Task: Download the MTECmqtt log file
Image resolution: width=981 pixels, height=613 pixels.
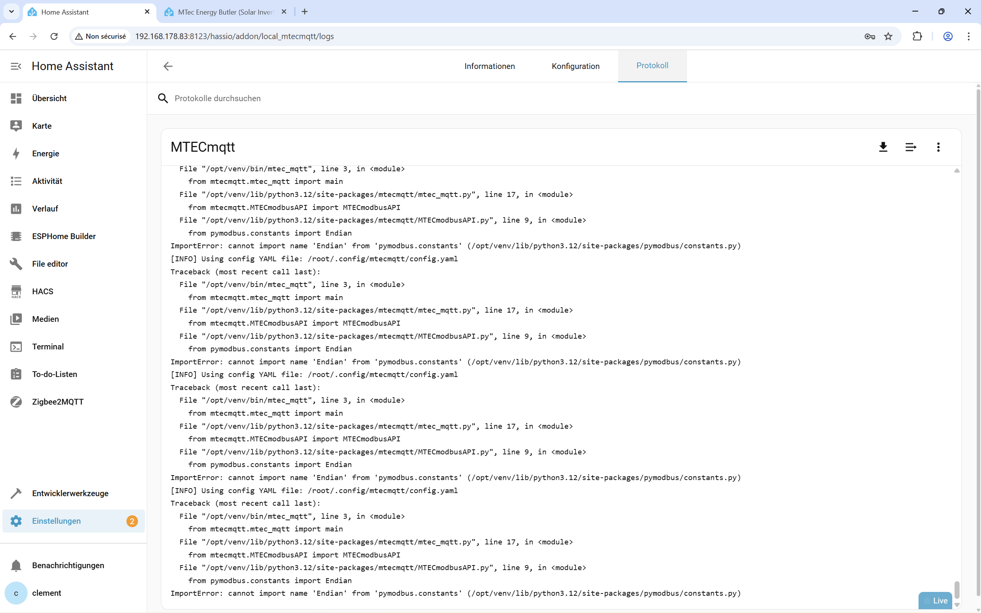Action: (x=883, y=147)
